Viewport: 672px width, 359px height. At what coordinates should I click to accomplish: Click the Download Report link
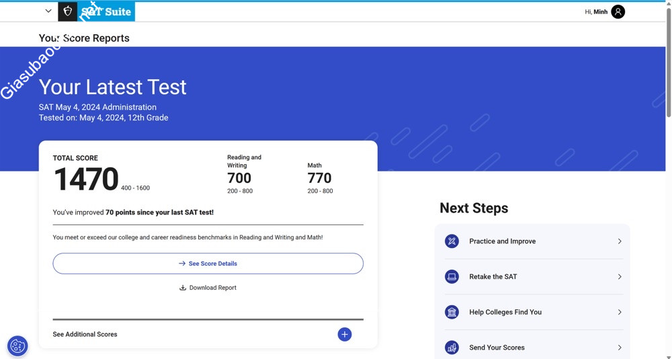(212, 288)
